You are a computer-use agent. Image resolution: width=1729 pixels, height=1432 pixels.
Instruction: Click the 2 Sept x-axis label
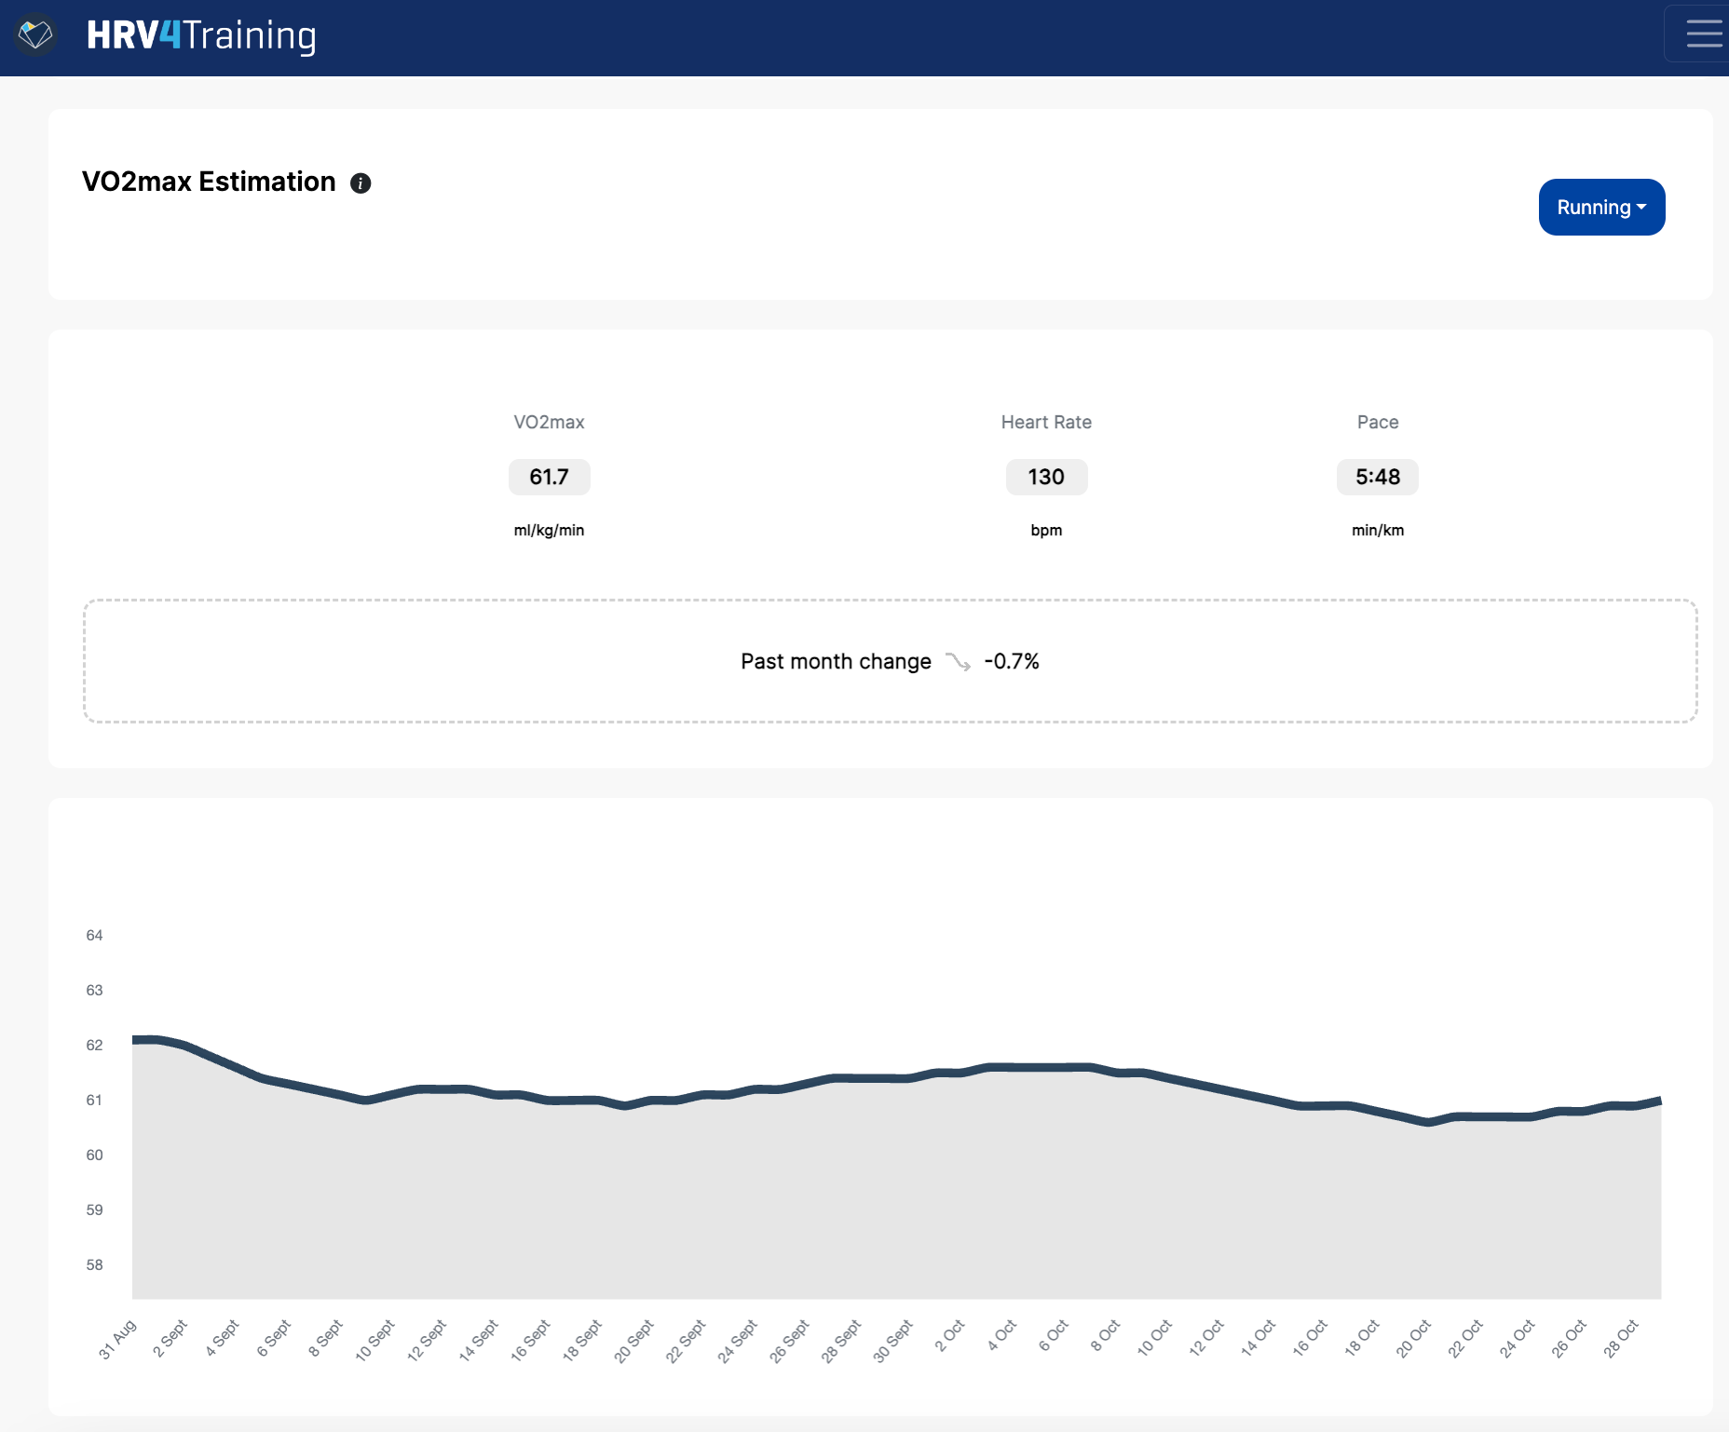(170, 1339)
